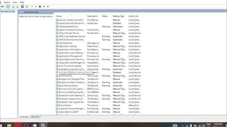Click the volume speaker tray icon

pos(203,126)
